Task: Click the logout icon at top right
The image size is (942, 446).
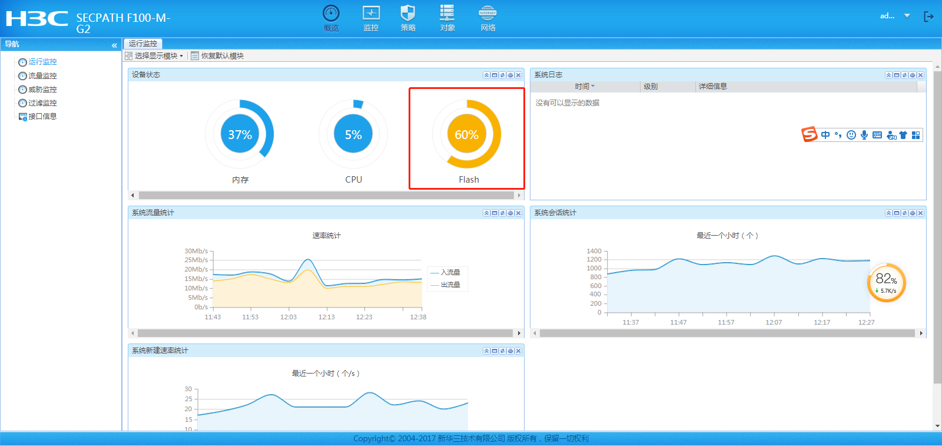Action: tap(928, 16)
